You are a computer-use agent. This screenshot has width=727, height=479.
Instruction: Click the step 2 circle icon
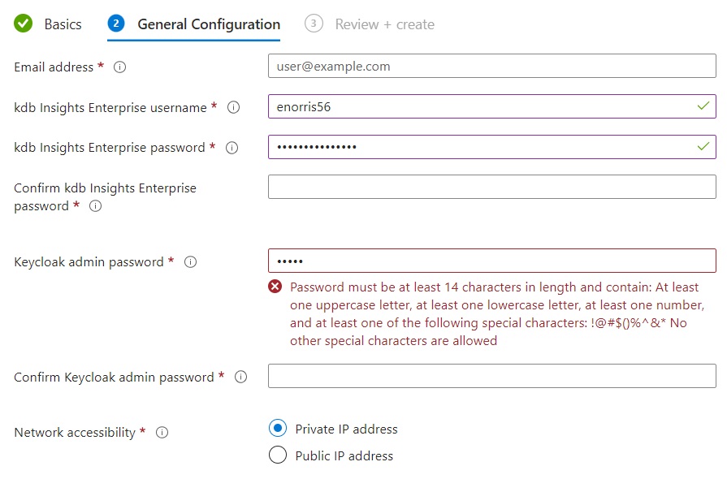[116, 24]
